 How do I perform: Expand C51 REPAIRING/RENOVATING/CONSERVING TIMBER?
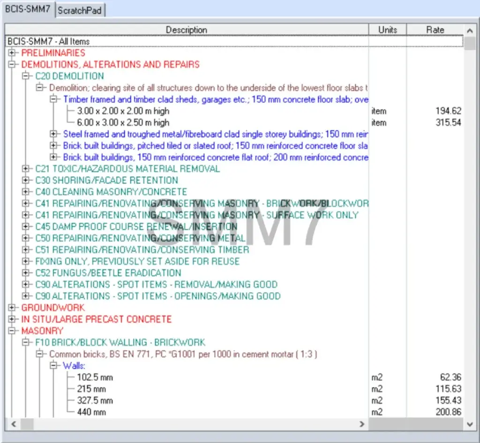(26, 250)
